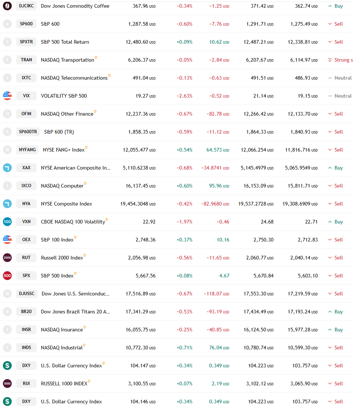This screenshot has height=407, width=353.
Task: Open S&P 500 Total Return link
Action: pos(65,42)
